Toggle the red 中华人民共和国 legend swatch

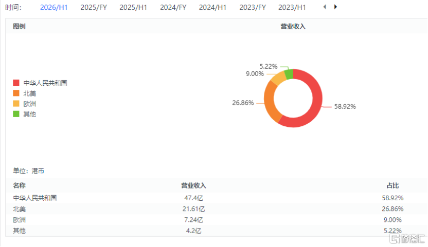[16, 83]
